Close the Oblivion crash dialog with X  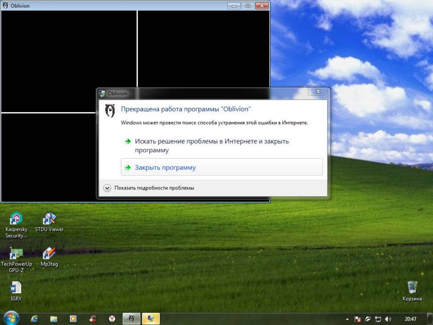click(x=318, y=91)
